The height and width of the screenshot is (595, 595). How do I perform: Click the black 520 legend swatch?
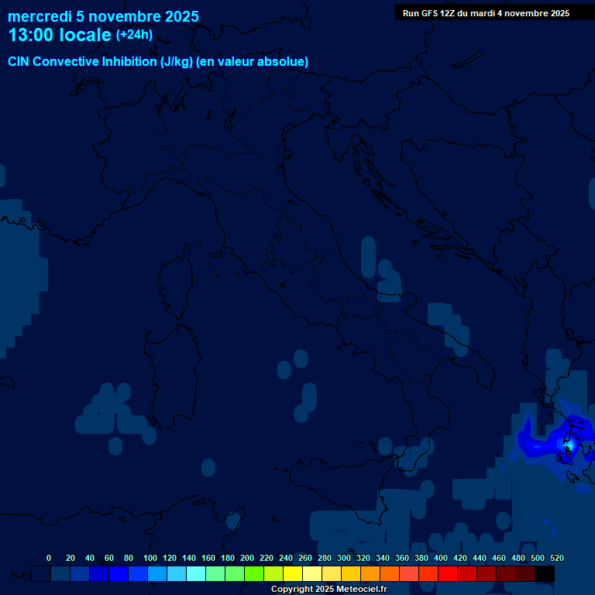click(x=545, y=574)
